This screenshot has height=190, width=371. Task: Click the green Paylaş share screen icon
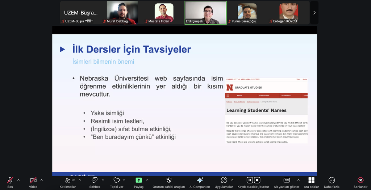pos(139,180)
